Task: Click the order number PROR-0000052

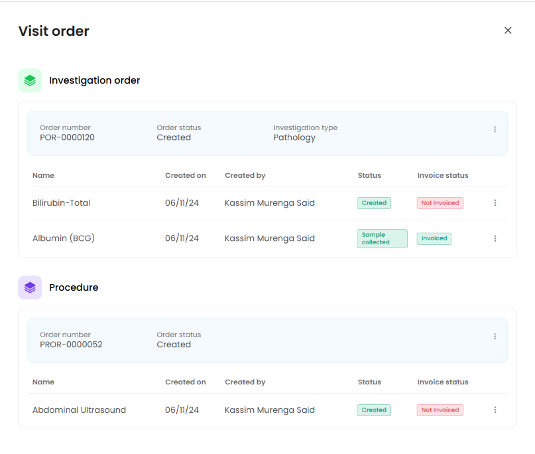Action: pos(71,344)
